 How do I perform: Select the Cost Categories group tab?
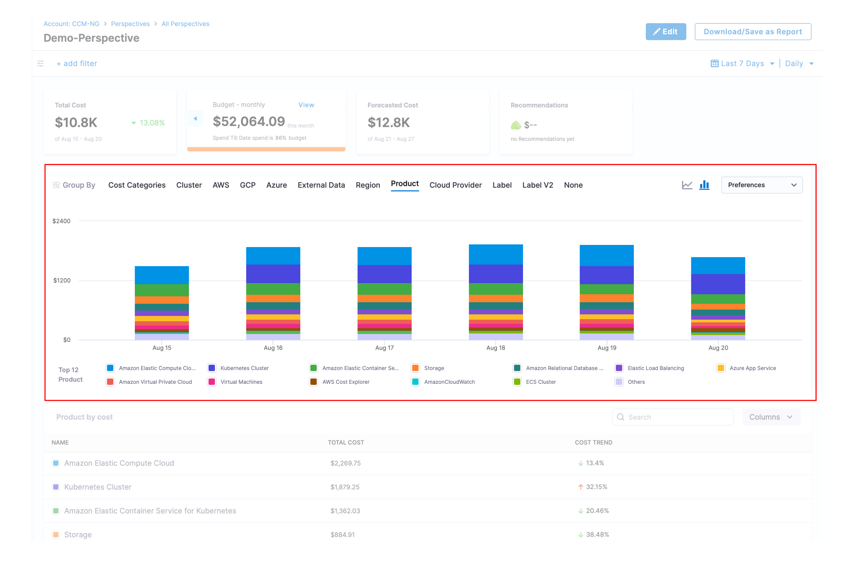pos(137,185)
